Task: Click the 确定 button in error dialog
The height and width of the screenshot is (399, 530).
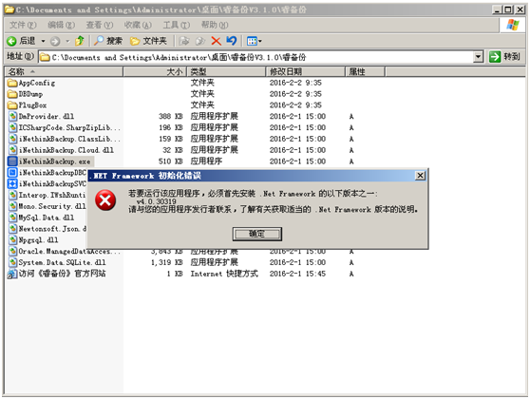Action: pos(256,234)
